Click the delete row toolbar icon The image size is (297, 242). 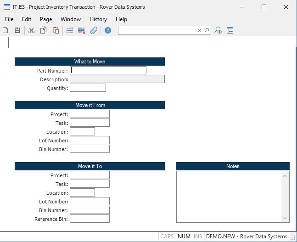point(82,30)
